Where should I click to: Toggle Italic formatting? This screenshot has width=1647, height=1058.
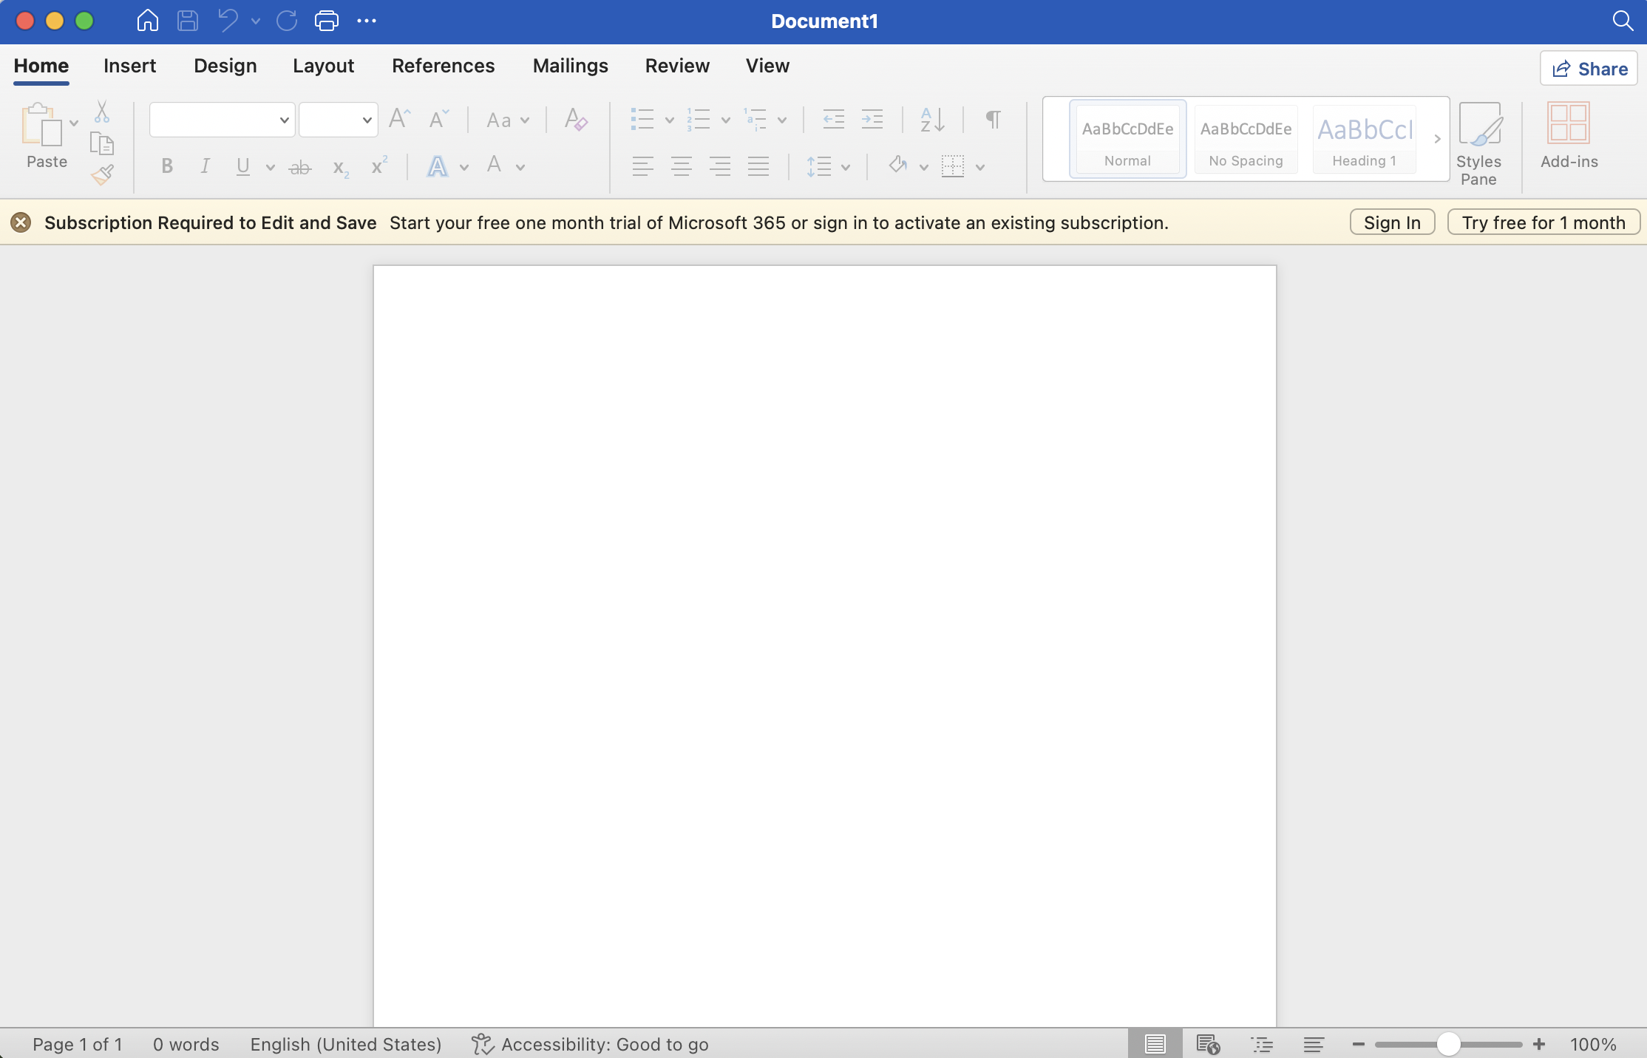tap(205, 167)
